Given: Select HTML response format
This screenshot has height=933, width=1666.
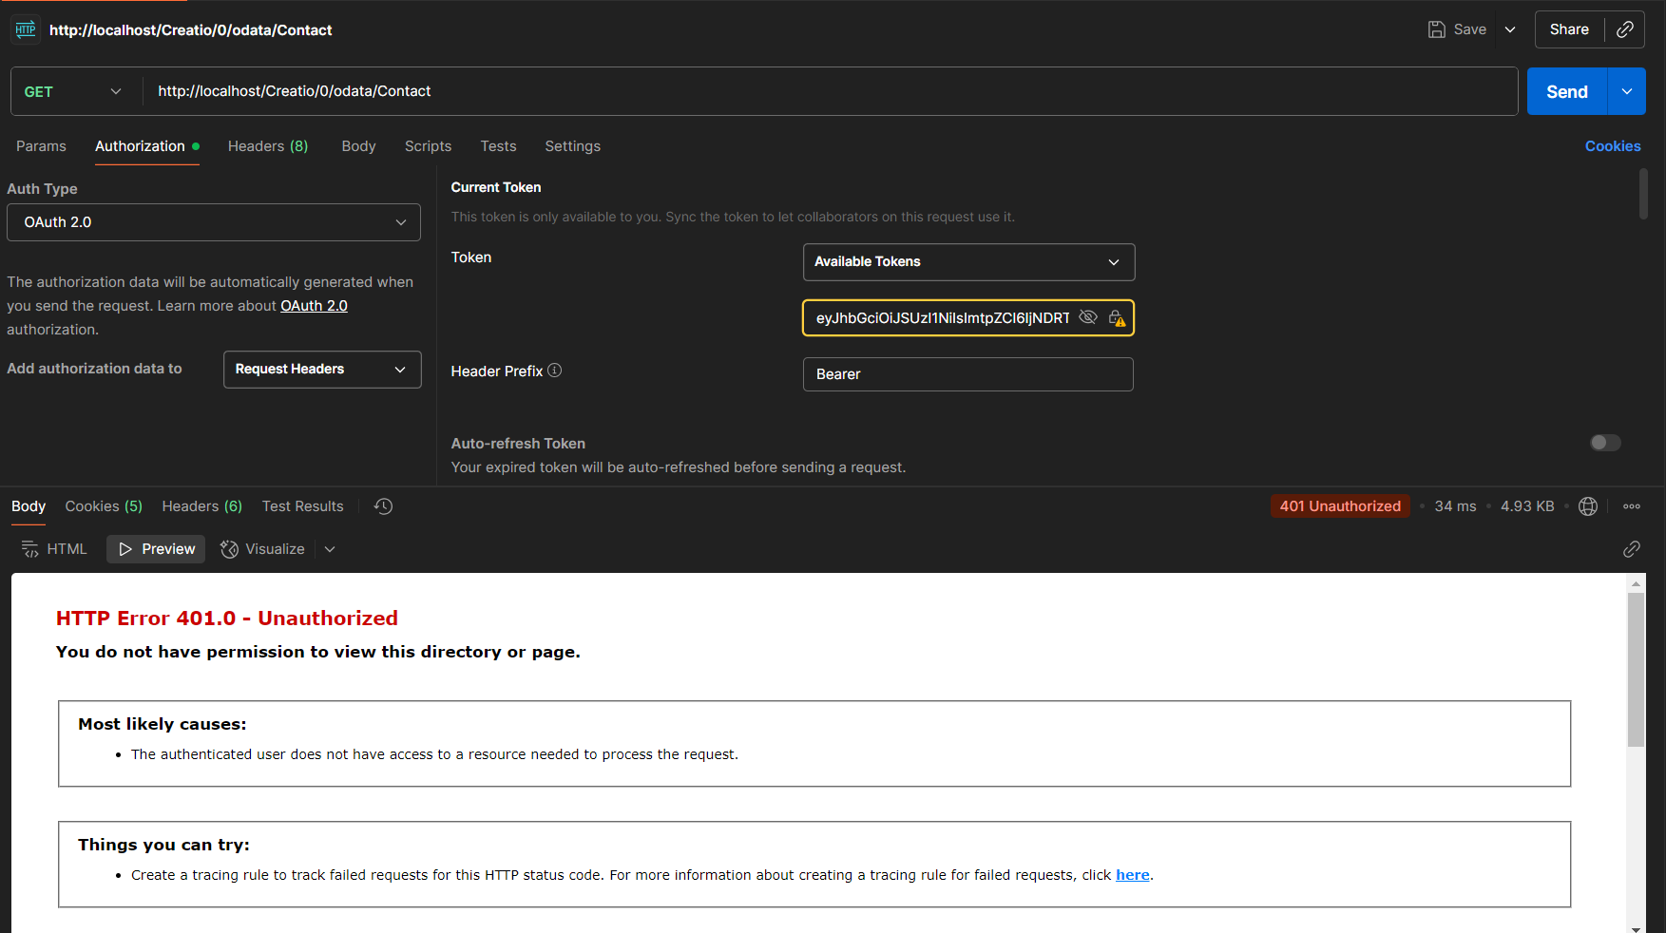Looking at the screenshot, I should point(54,549).
